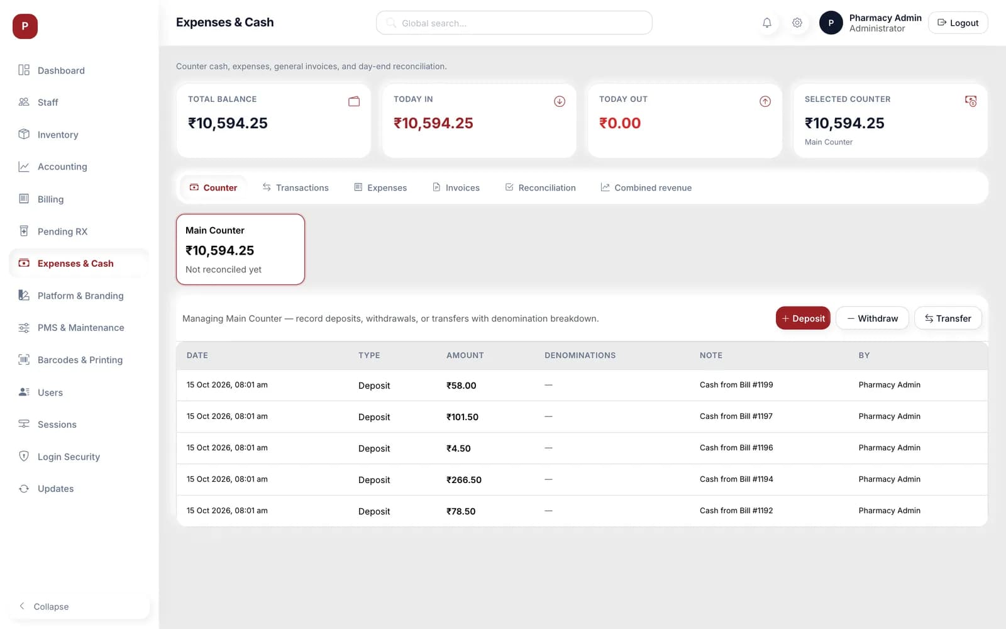Viewport: 1006px width, 629px height.
Task: Click the profile avatar P in header
Action: [x=831, y=23]
